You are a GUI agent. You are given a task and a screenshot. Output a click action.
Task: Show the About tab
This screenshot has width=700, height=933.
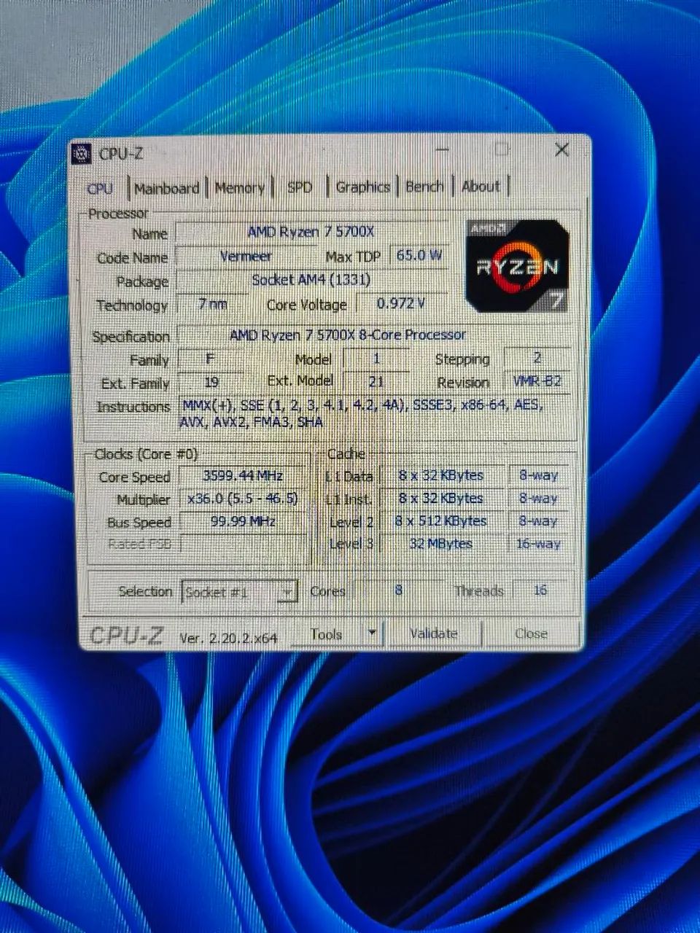tap(481, 186)
